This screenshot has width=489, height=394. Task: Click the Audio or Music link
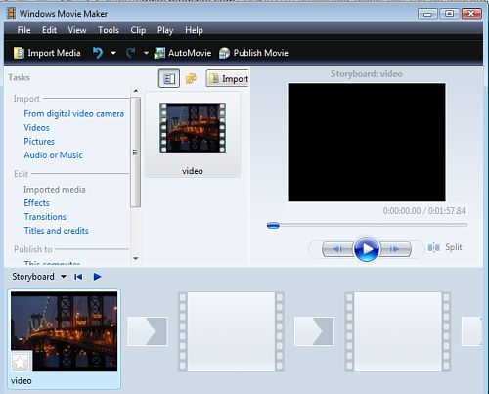coord(53,155)
